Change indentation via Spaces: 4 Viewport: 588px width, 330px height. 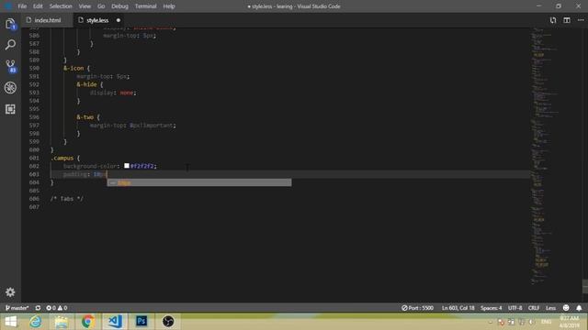pos(491,308)
